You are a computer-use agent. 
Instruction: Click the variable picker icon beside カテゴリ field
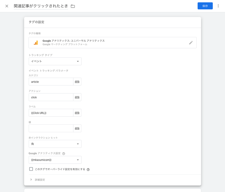pyautogui.click(x=77, y=82)
